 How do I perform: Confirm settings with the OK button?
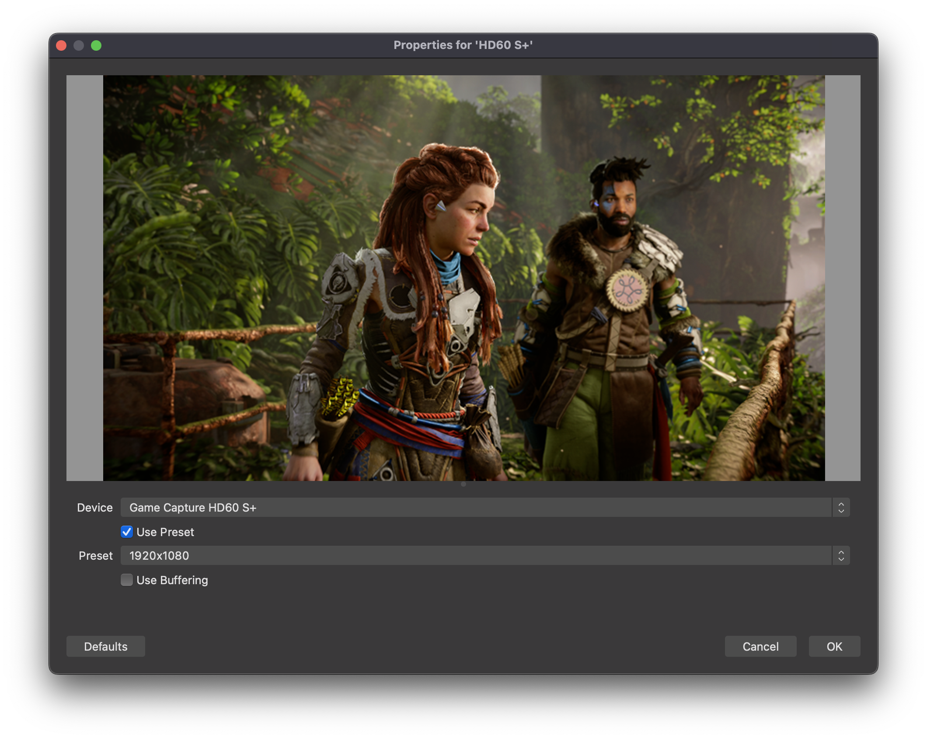pyautogui.click(x=834, y=646)
